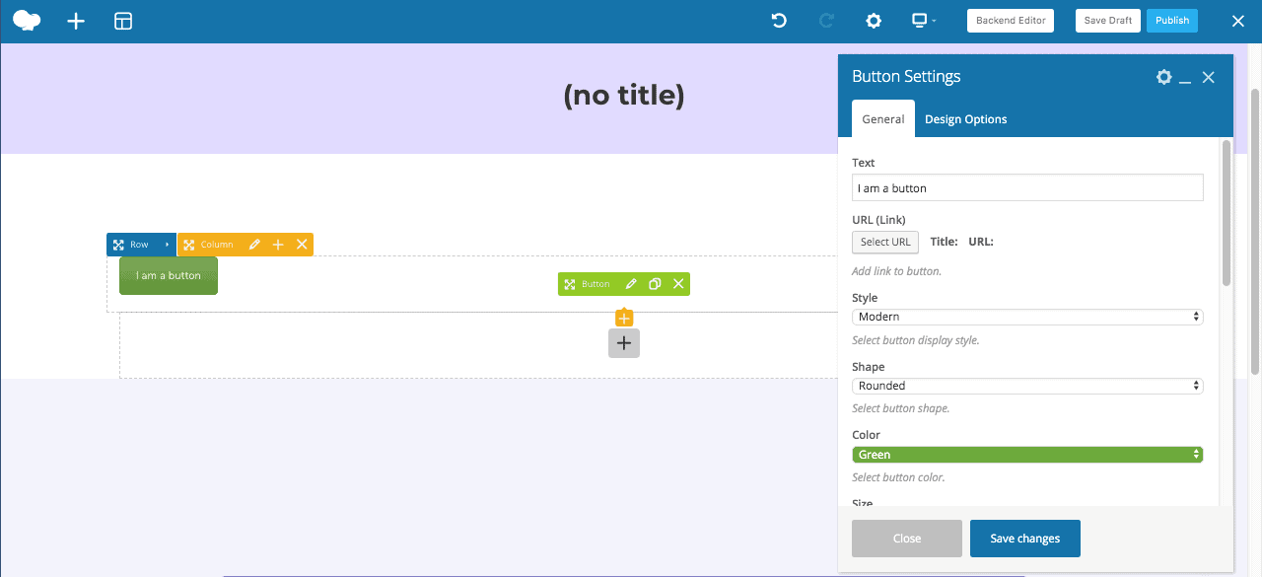Duplicate the button using the clone icon
The height and width of the screenshot is (577, 1262).
pos(655,284)
